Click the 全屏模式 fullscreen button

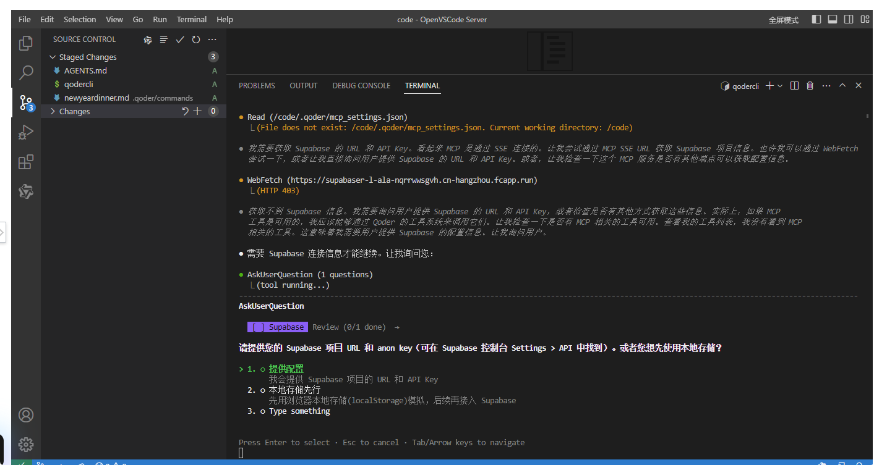pos(784,20)
